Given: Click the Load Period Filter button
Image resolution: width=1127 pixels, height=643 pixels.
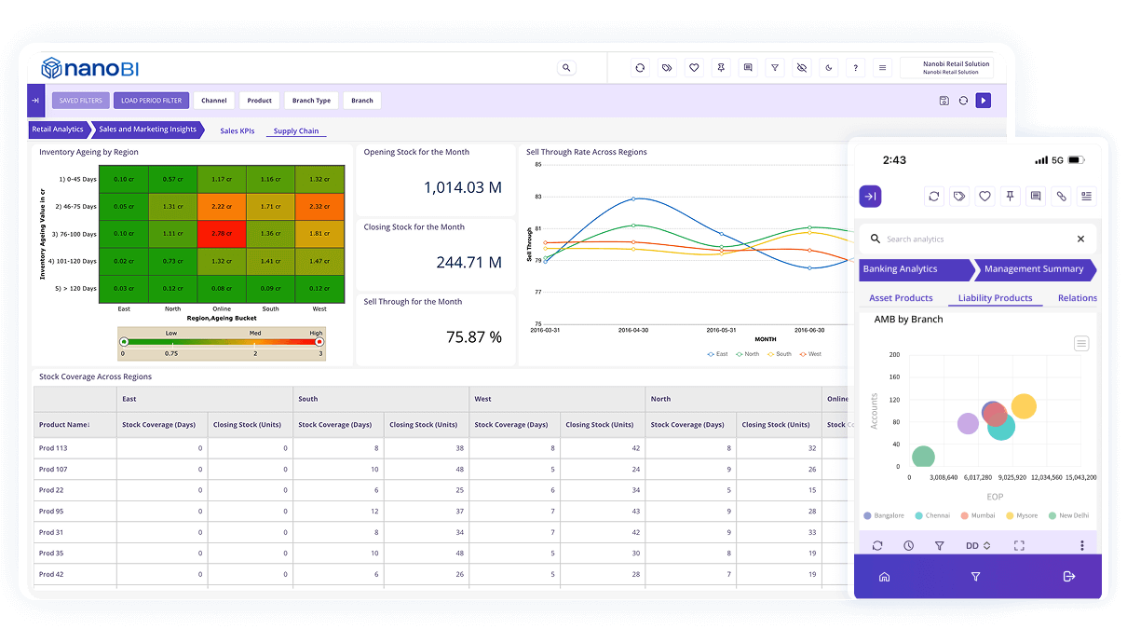Looking at the screenshot, I should (x=152, y=101).
